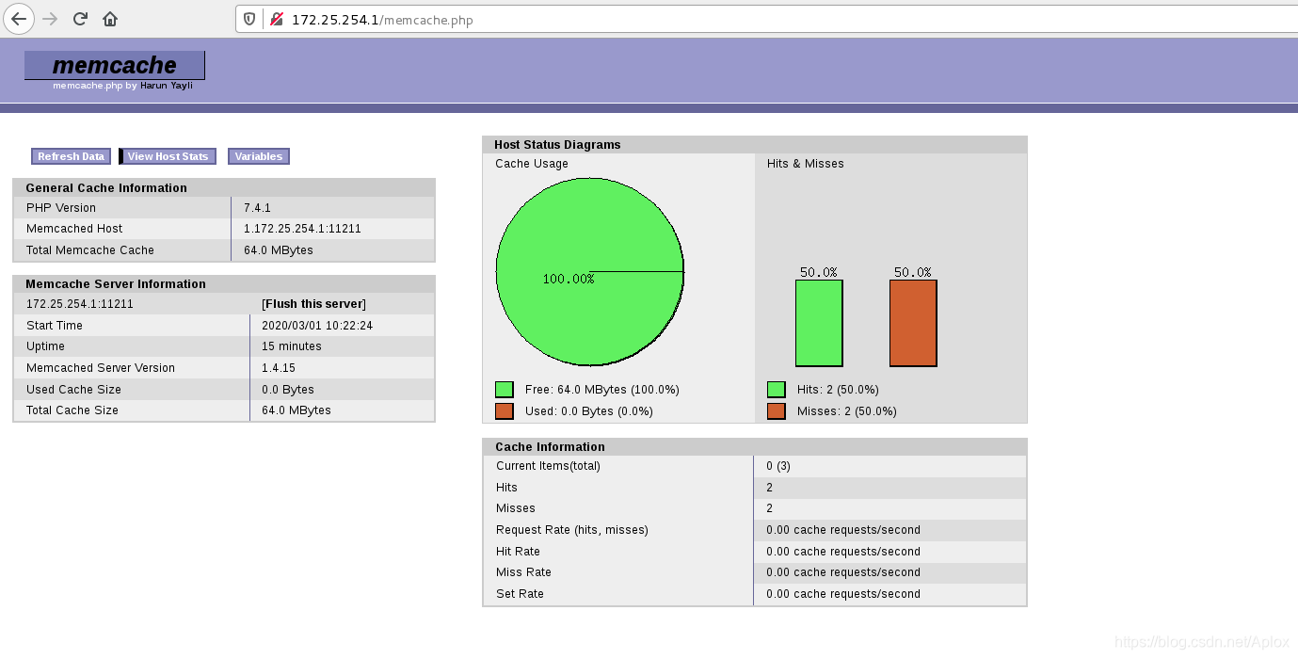Click the green Free legend swatch

tap(505, 390)
